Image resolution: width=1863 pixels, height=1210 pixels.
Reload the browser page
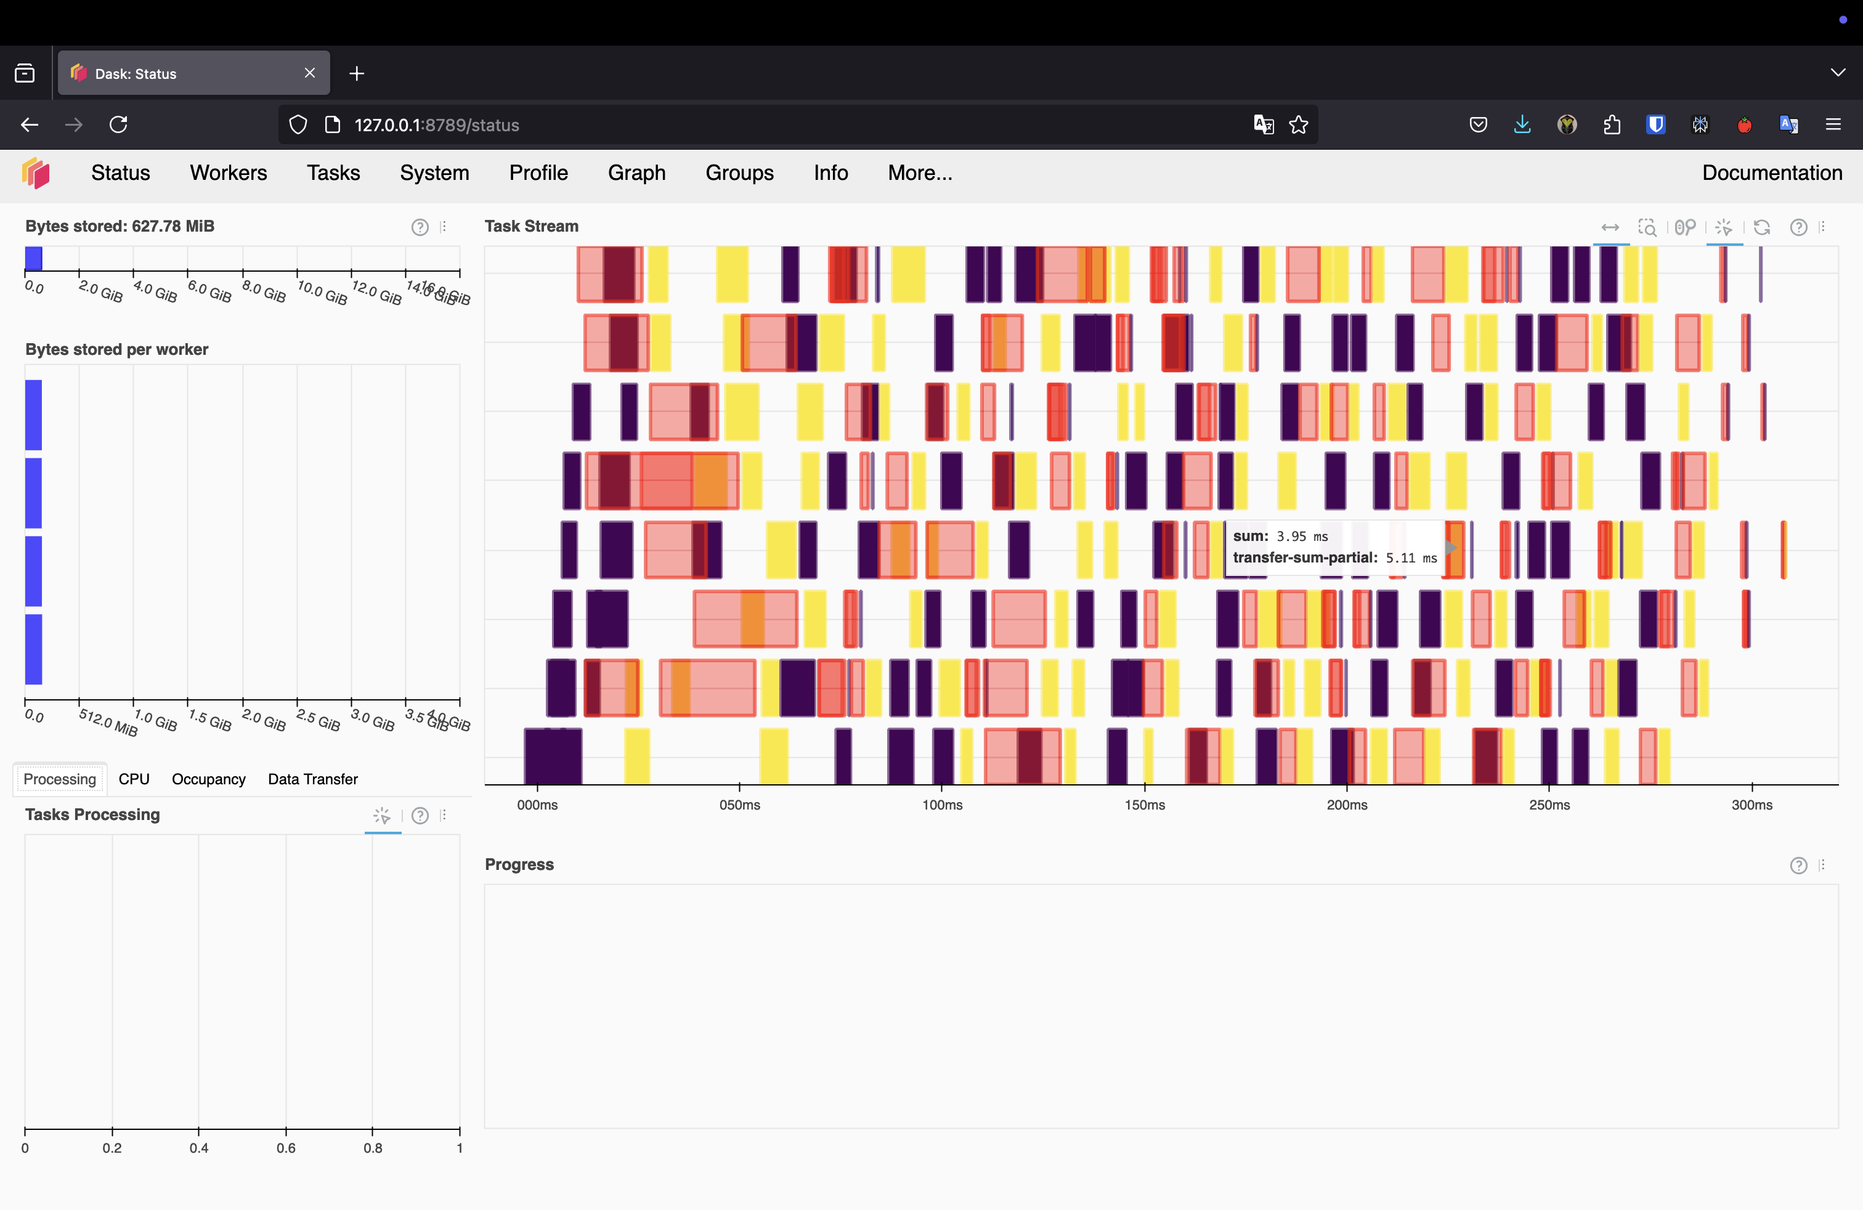pos(118,124)
